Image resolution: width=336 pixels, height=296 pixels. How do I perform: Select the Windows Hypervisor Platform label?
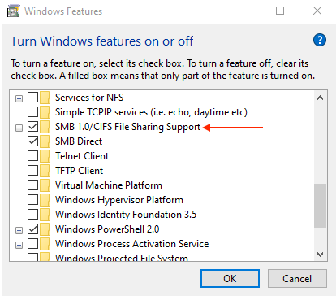tap(119, 200)
